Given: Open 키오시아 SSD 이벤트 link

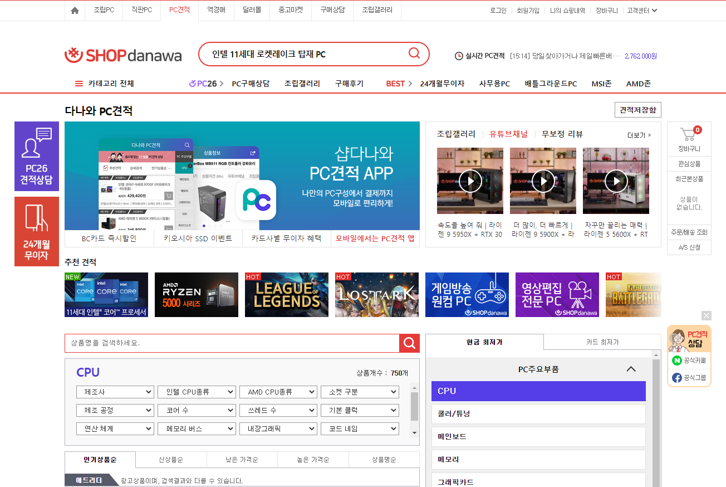Looking at the screenshot, I should point(198,238).
